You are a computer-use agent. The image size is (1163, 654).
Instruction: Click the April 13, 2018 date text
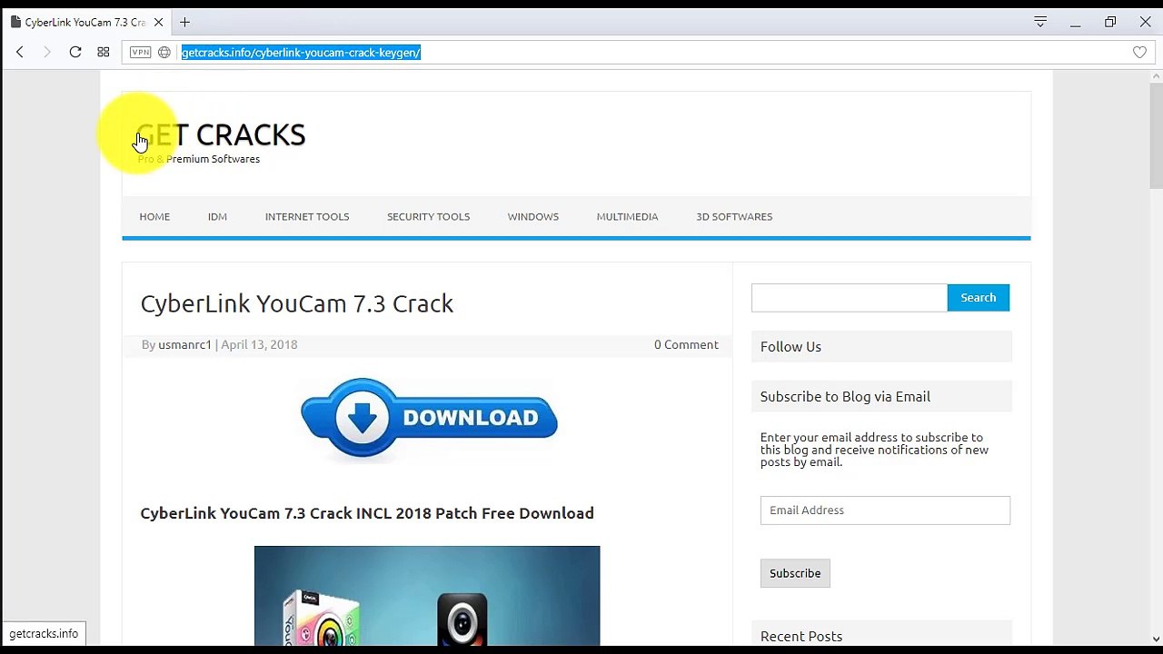click(259, 344)
